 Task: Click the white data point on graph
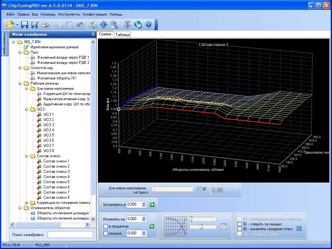[x=119, y=109]
